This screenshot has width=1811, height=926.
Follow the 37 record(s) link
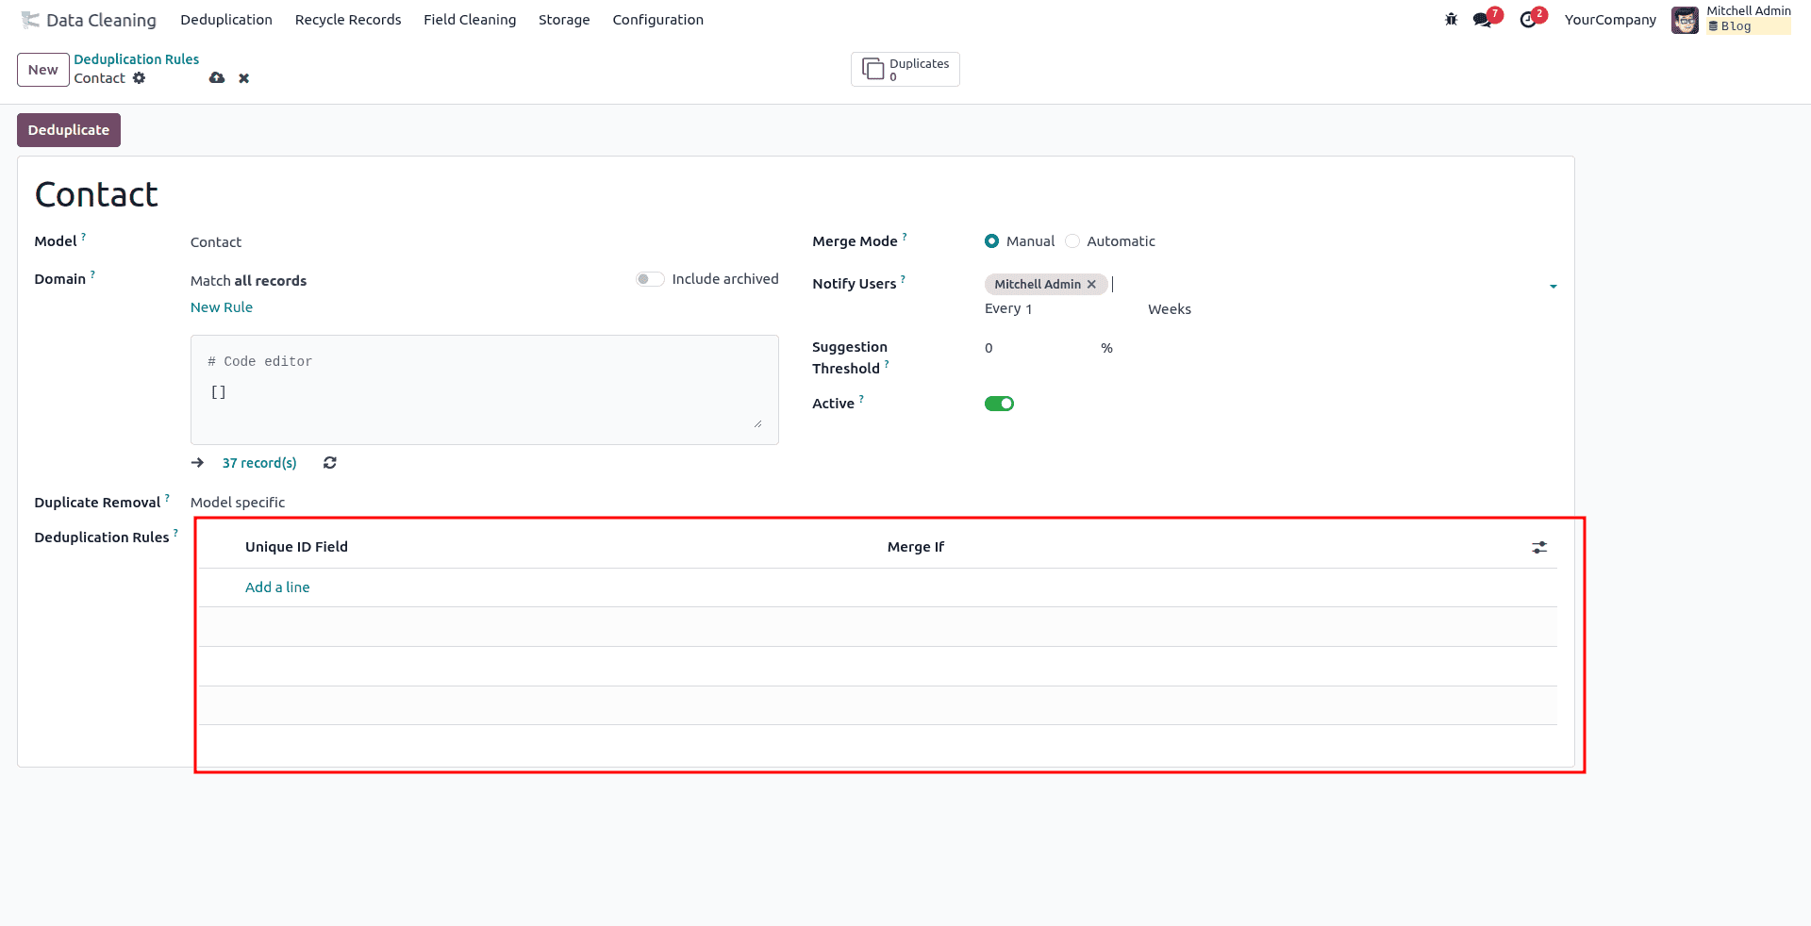pos(259,462)
